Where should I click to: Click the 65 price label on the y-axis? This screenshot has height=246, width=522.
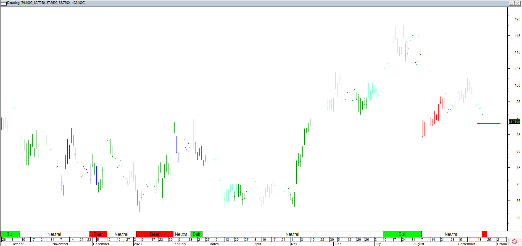tap(518, 200)
